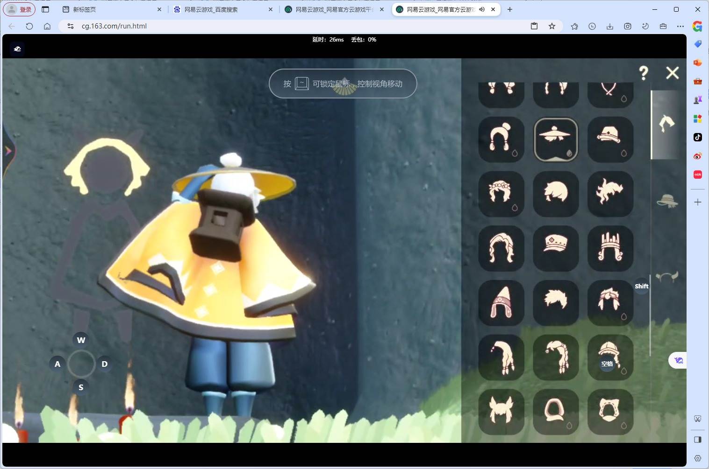Open the clipboard icon in address bar
709x469 pixels.
[534, 26]
